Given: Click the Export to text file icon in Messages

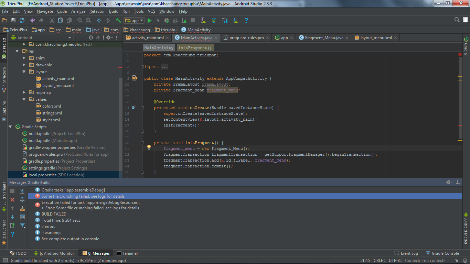Looking at the screenshot, I should coord(12,225).
